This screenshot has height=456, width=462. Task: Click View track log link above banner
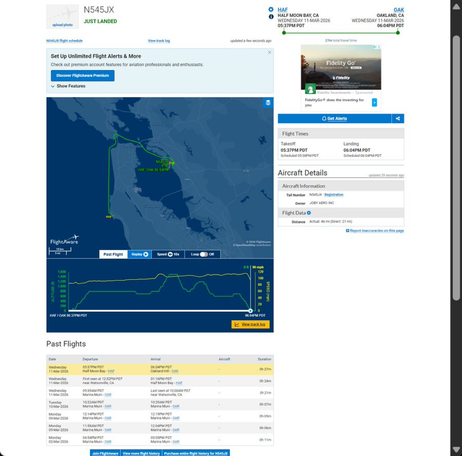click(159, 41)
